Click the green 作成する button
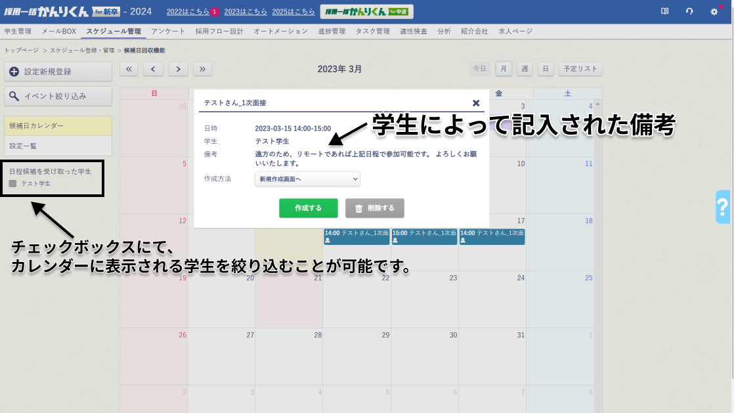 click(x=308, y=208)
